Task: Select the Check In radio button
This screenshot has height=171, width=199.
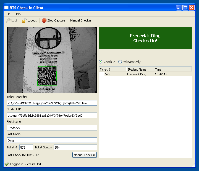Action: [101, 62]
